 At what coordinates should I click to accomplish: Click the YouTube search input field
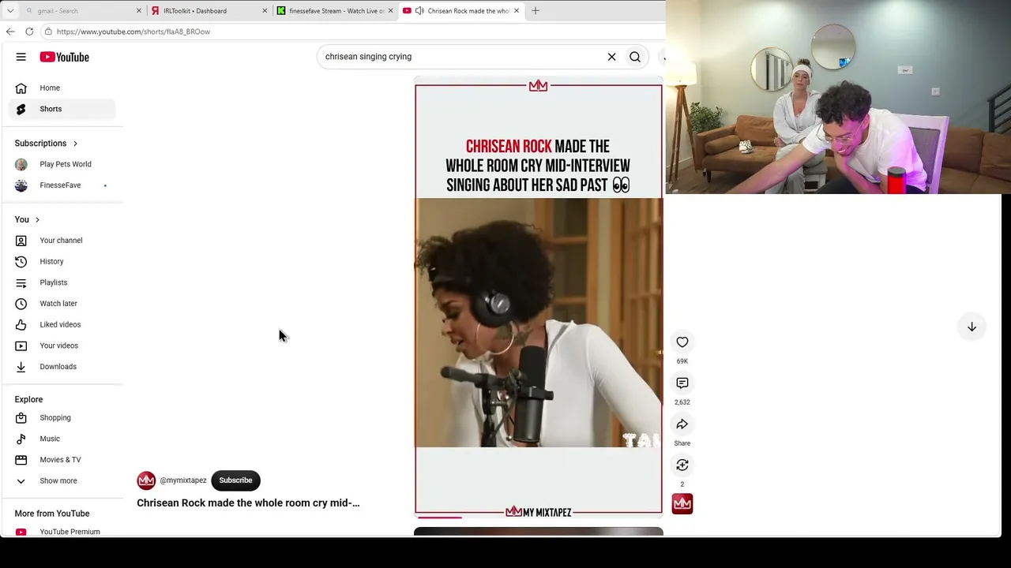(462, 57)
